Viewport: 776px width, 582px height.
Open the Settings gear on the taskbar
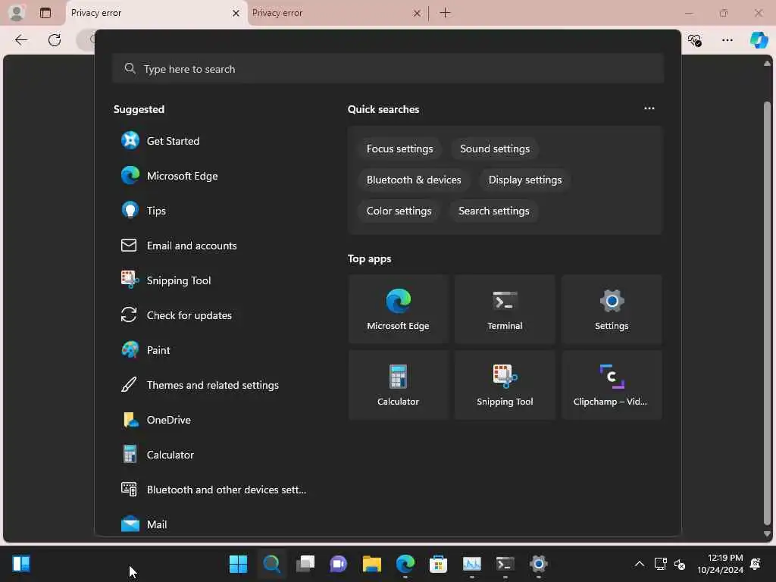coord(539,564)
